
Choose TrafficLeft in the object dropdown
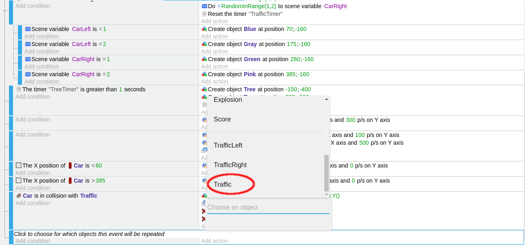[x=228, y=146]
